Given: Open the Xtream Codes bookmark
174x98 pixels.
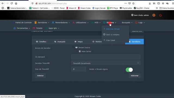Looking at the screenshot, I should pyautogui.click(x=84, y=8).
